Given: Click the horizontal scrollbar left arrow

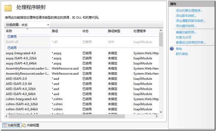Looking at the screenshot, I should [x=6, y=116].
